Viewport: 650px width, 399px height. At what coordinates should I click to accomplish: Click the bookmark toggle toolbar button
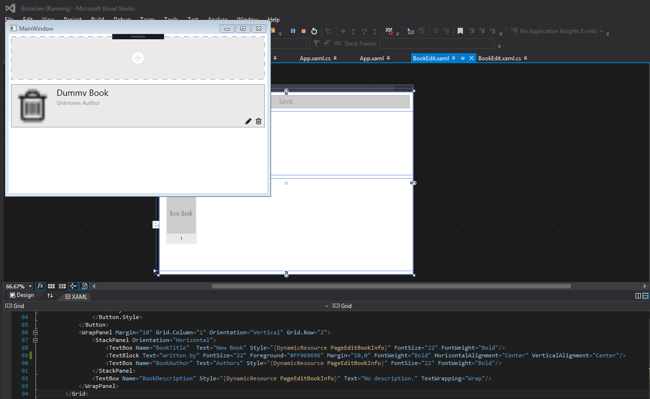tap(461, 31)
